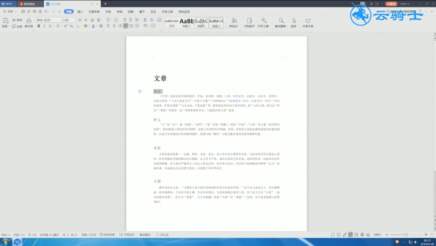This screenshot has width=436, height=246.
Task: Click the new tab plus button
Action: pos(105,4)
